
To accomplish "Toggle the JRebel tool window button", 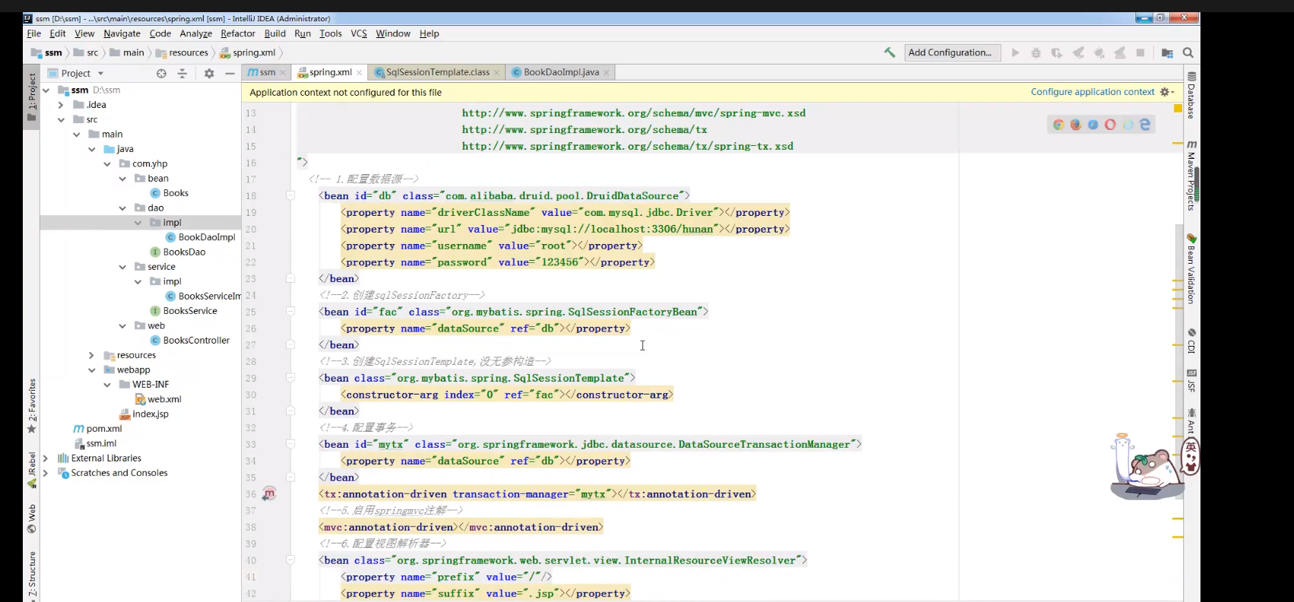I will pos(32,470).
